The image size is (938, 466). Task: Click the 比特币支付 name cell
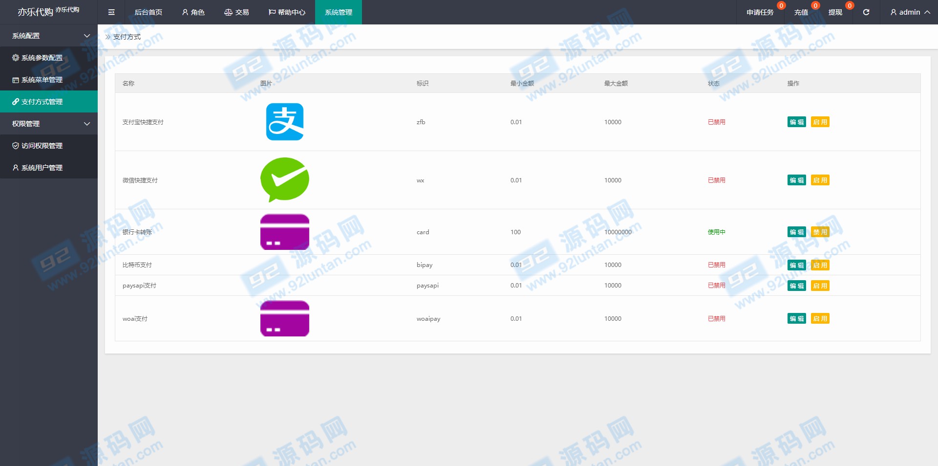coord(137,265)
